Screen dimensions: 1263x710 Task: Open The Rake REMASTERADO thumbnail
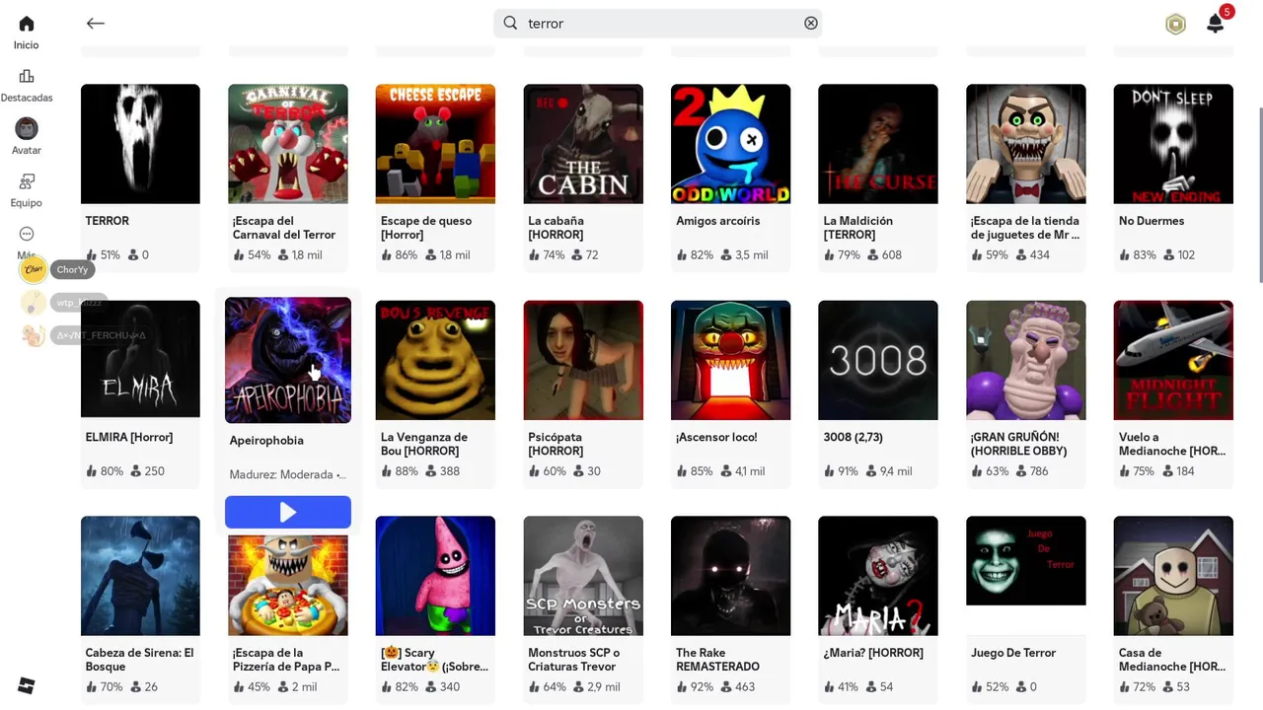click(x=730, y=576)
